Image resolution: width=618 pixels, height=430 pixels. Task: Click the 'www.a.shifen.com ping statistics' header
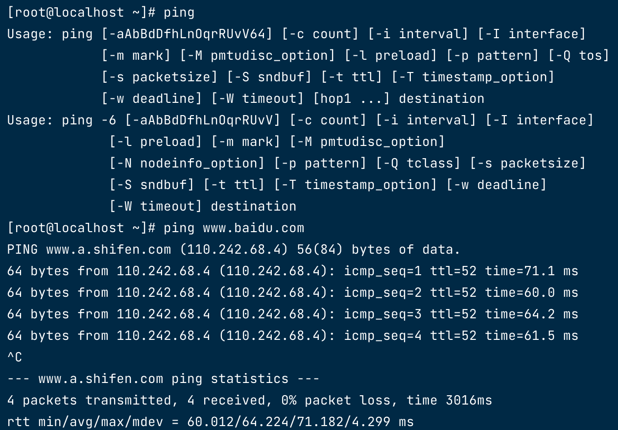coord(163,379)
